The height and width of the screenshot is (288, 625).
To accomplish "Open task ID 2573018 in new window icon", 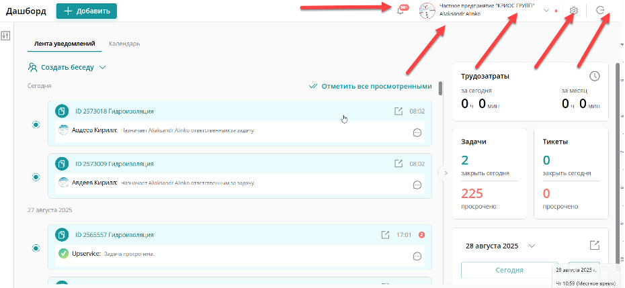I will (x=399, y=111).
